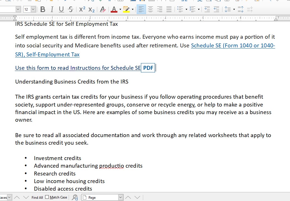Toggle Bold formatting
The image size is (290, 201).
(x=43, y=9)
